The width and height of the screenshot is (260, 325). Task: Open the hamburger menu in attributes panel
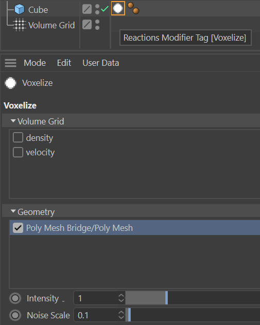(x=11, y=63)
